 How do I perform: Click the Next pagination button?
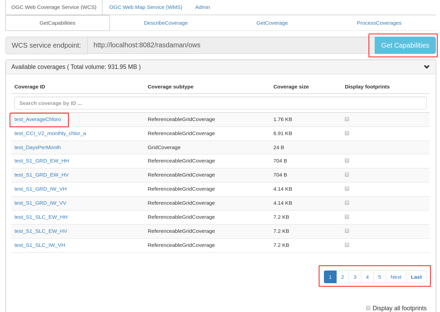[x=396, y=277]
